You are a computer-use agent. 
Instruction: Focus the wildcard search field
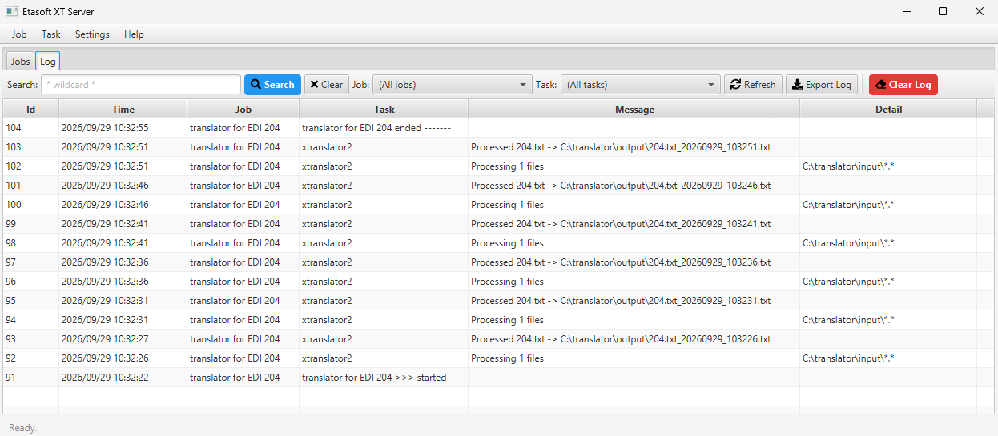(x=141, y=85)
